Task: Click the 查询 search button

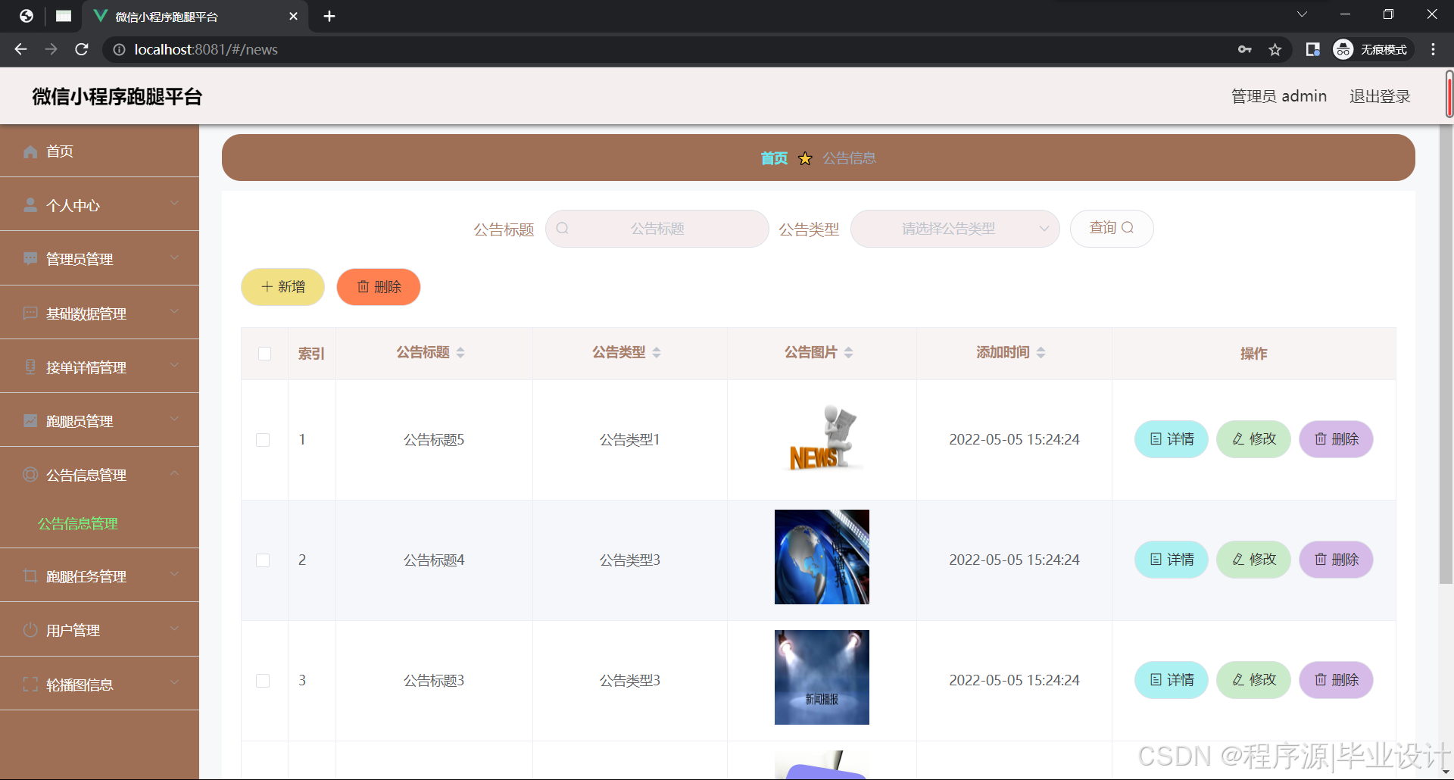Action: click(1112, 229)
